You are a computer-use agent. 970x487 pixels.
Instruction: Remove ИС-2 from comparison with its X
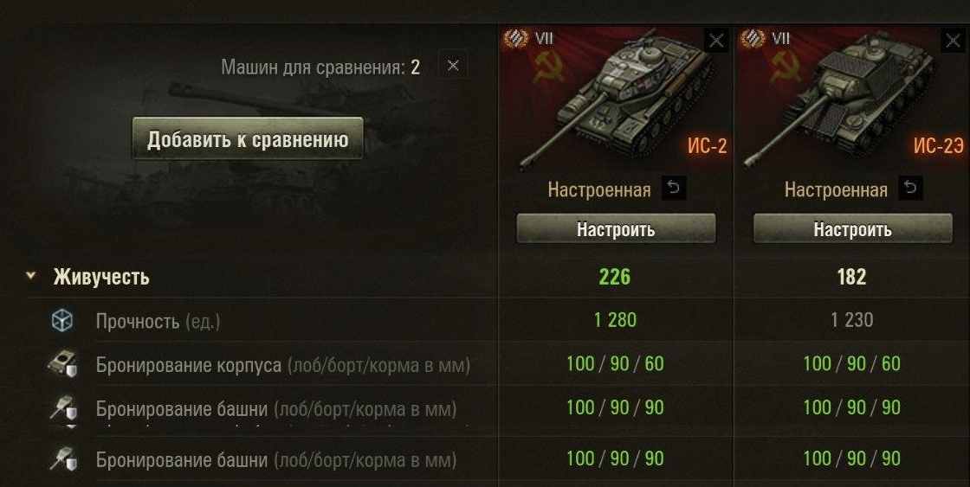[x=715, y=41]
